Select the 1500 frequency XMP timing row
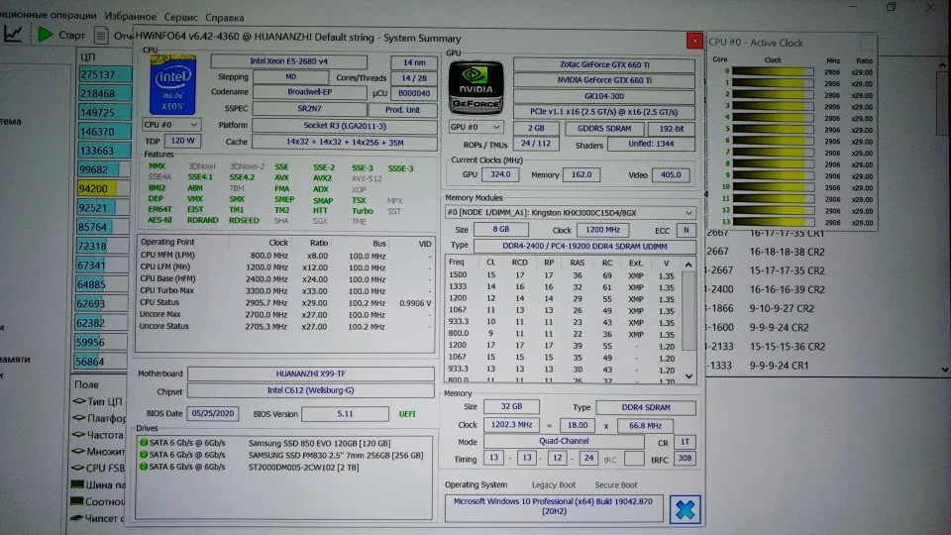This screenshot has width=951, height=535. tap(563, 275)
